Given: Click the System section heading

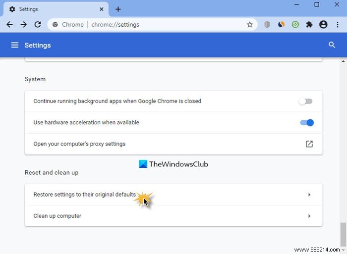Looking at the screenshot, I should pyautogui.click(x=35, y=79).
